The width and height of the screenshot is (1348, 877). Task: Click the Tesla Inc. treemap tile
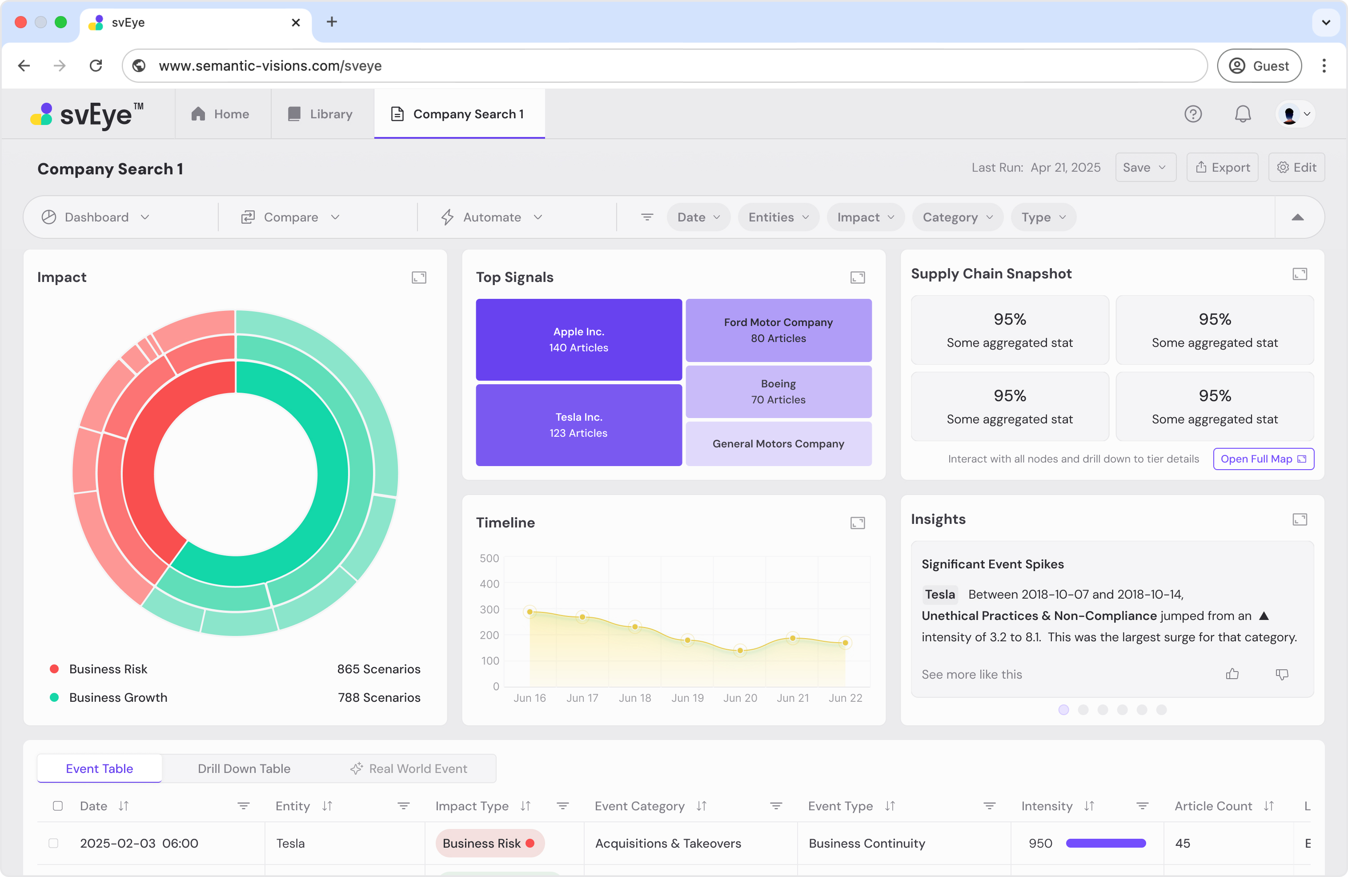[x=578, y=425]
